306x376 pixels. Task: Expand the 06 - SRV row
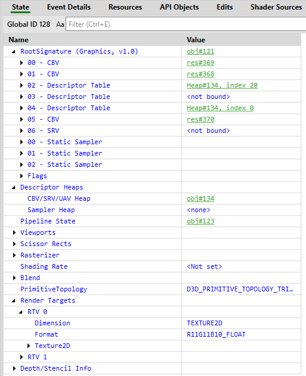(x=21, y=130)
